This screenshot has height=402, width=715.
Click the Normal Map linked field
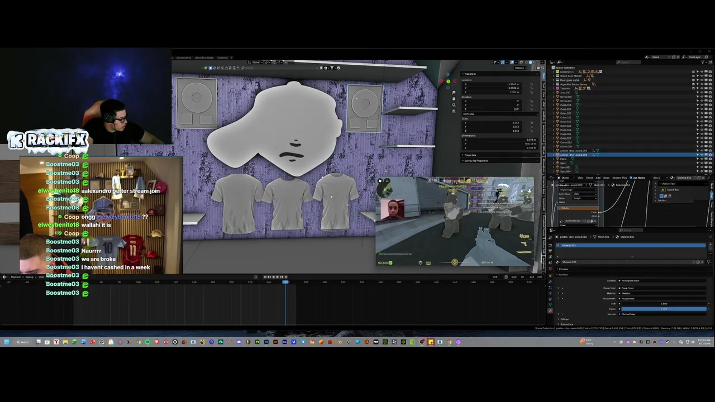coord(662,314)
